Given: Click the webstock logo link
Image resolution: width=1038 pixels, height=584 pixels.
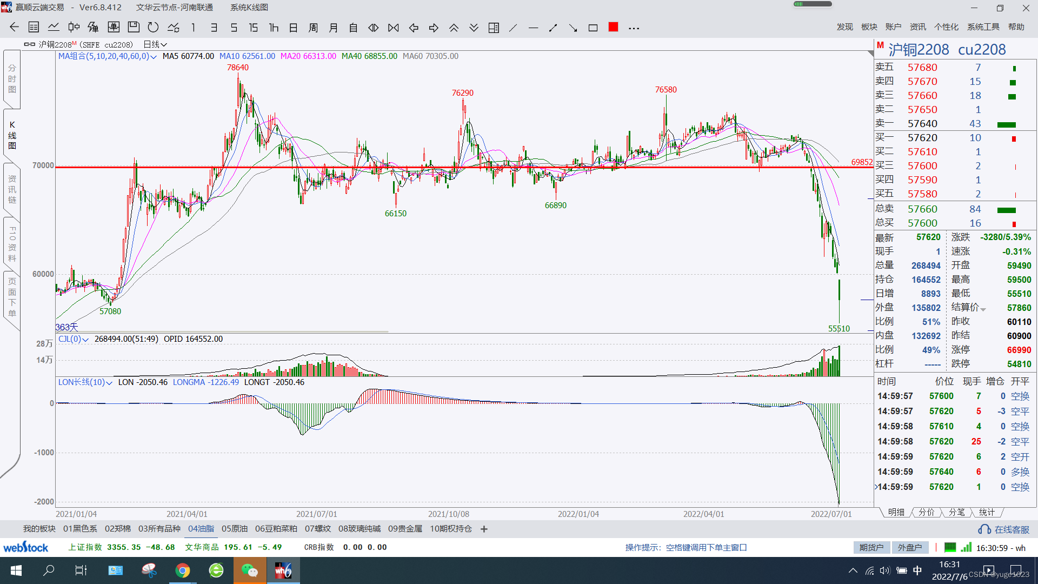Looking at the screenshot, I should coord(25,547).
